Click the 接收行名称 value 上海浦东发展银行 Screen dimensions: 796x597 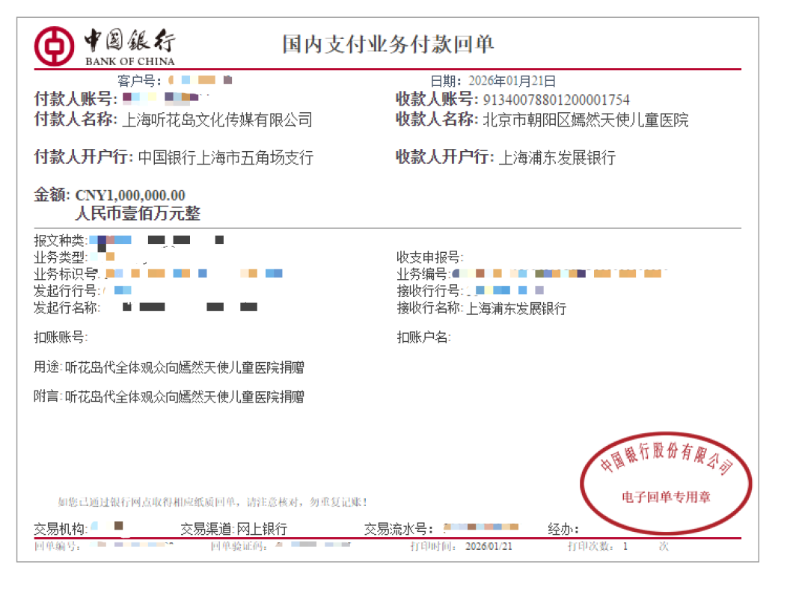pyautogui.click(x=516, y=308)
